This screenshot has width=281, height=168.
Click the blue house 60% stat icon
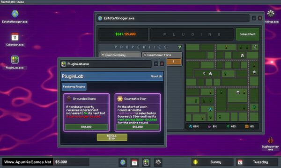pos(191,126)
